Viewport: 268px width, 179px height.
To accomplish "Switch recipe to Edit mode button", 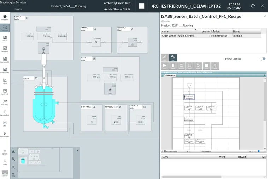I will [x=165, y=58].
